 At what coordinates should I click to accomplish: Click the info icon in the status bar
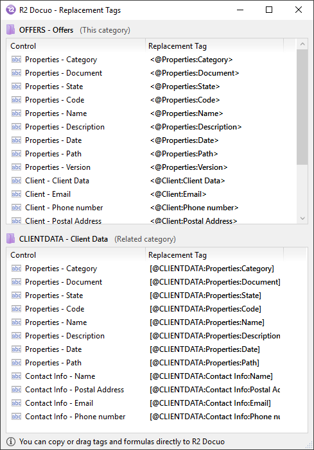coord(11,442)
